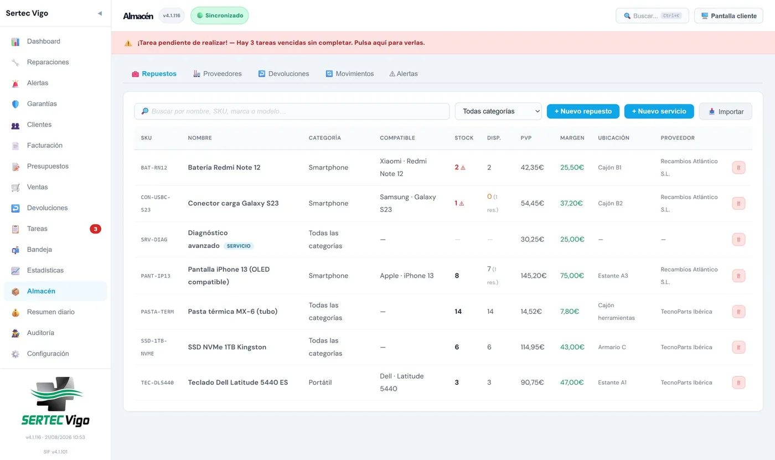Image resolution: width=775 pixels, height=460 pixels.
Task: Click the Reparaciones wrench icon
Action: pyautogui.click(x=15, y=63)
